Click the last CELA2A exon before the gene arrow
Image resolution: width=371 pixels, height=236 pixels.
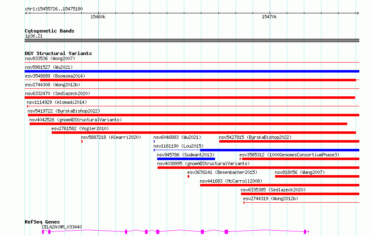click(305, 232)
